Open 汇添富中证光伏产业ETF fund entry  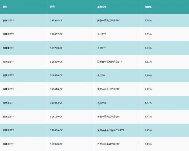pyautogui.click(x=109, y=62)
